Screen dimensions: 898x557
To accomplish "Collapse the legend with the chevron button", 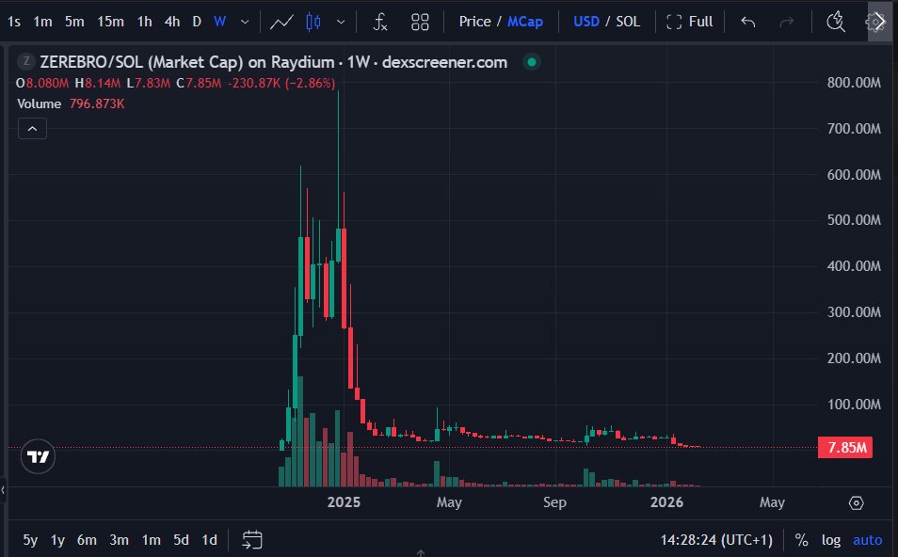I will 32,129.
